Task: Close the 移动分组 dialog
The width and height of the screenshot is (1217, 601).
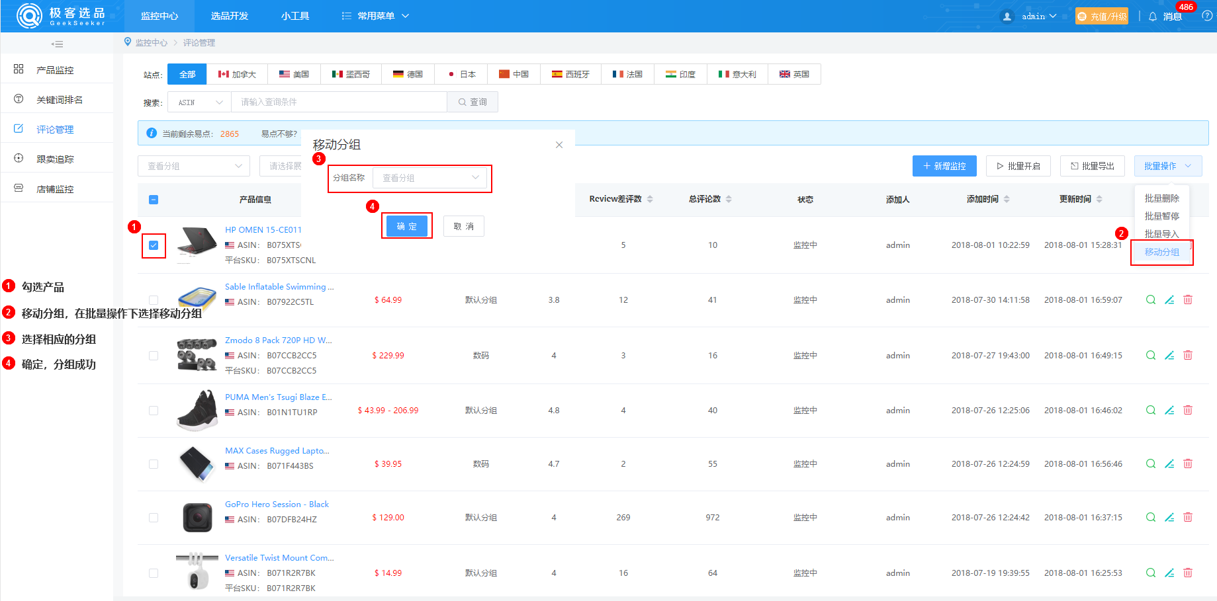Action: click(559, 145)
